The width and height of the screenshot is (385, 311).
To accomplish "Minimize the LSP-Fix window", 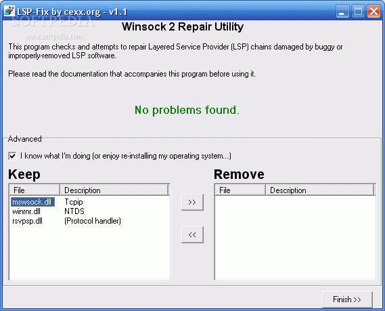I will click(x=342, y=12).
